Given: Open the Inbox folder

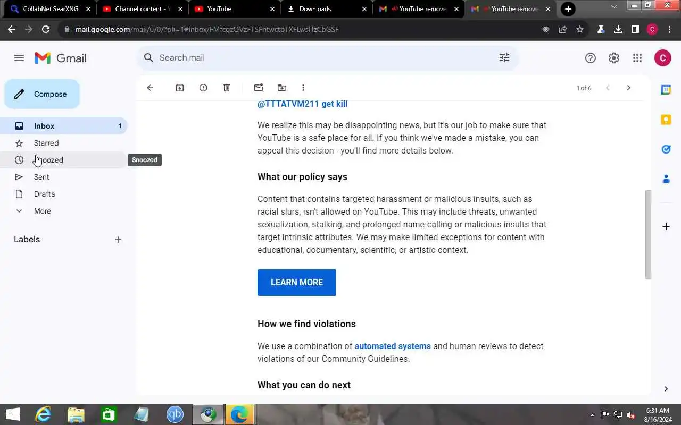Looking at the screenshot, I should click(64, 126).
